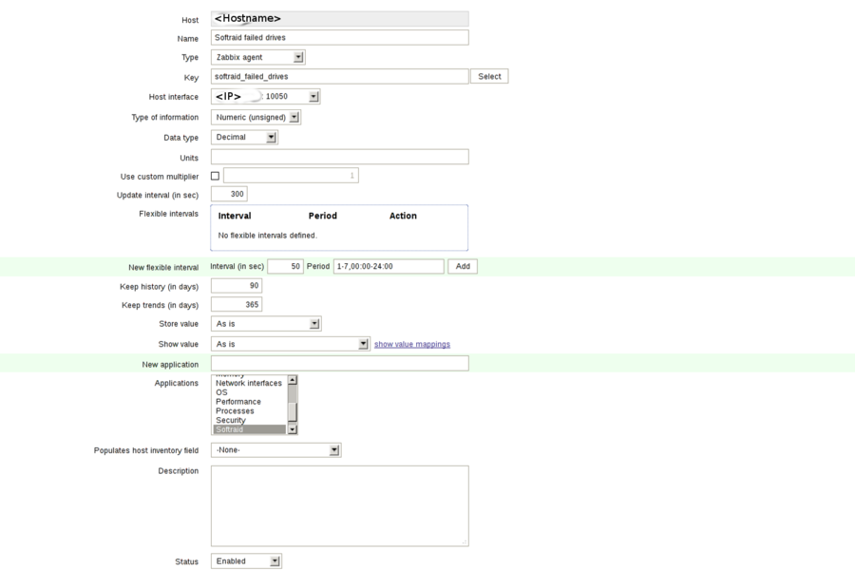Screen dimensions: 855x570
Task: Toggle the Use custom multiplier checkbox
Action: tap(215, 176)
